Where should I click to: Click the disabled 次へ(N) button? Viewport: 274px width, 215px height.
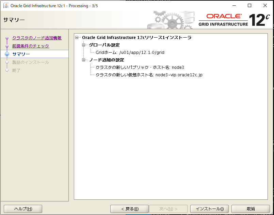pyautogui.click(x=168, y=209)
